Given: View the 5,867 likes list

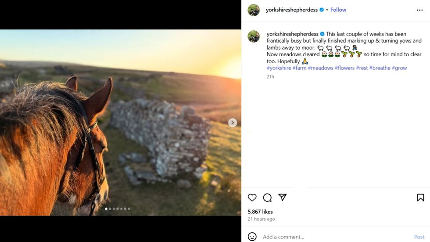Looking at the screenshot, I should (260, 212).
